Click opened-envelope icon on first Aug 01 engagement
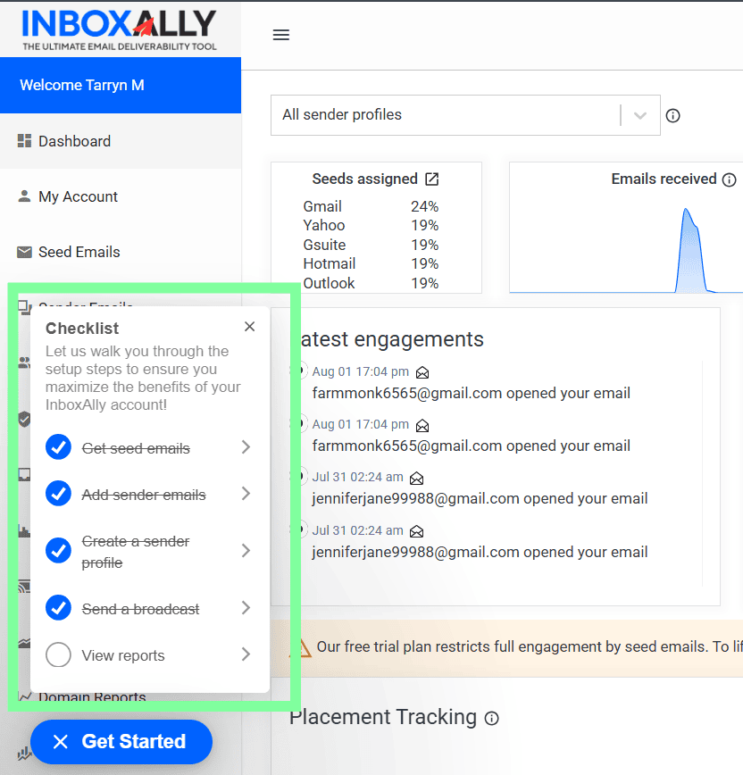Viewport: 743px width, 775px height. [x=422, y=372]
